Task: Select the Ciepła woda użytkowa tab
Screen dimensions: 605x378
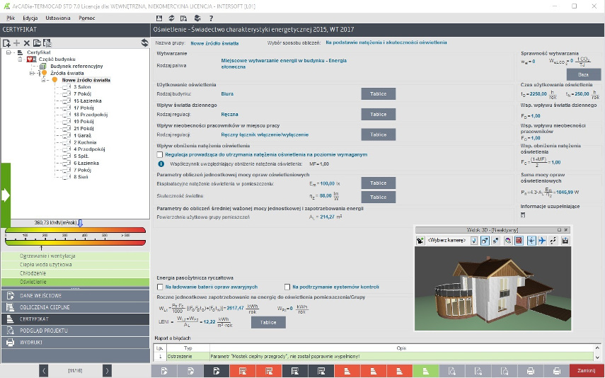Action: (75, 265)
